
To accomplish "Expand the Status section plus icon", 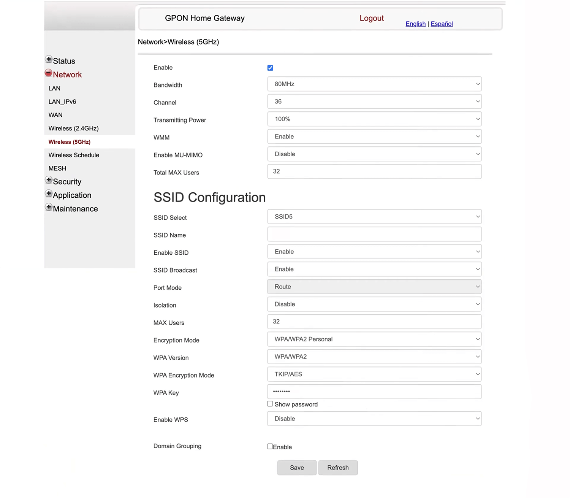I will (49, 59).
